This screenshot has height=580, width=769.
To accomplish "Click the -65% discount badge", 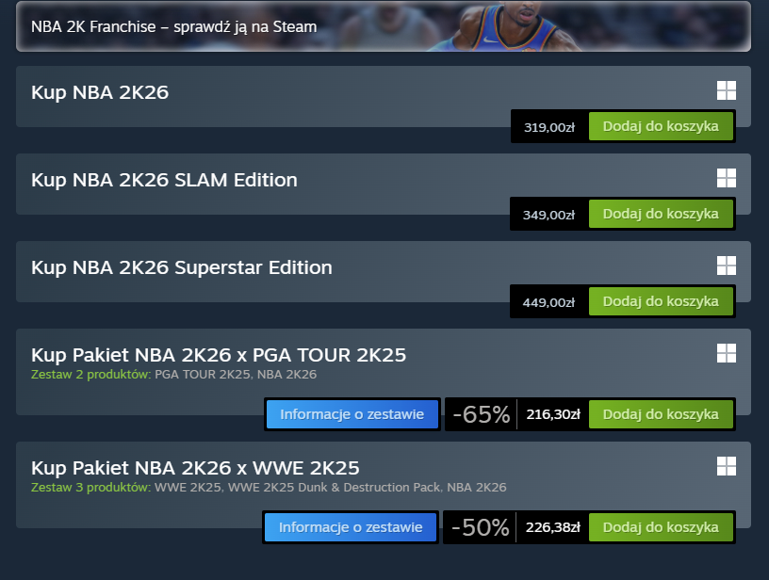I will 481,414.
